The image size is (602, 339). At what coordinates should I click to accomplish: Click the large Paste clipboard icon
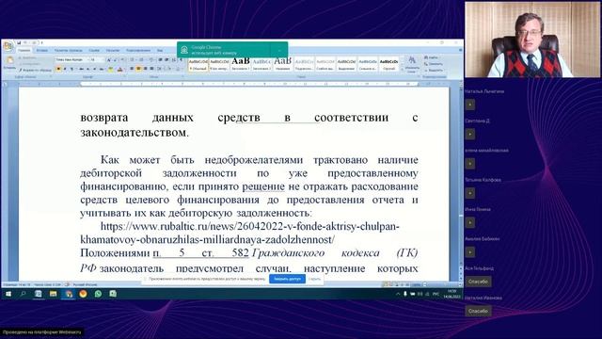tap(9, 60)
